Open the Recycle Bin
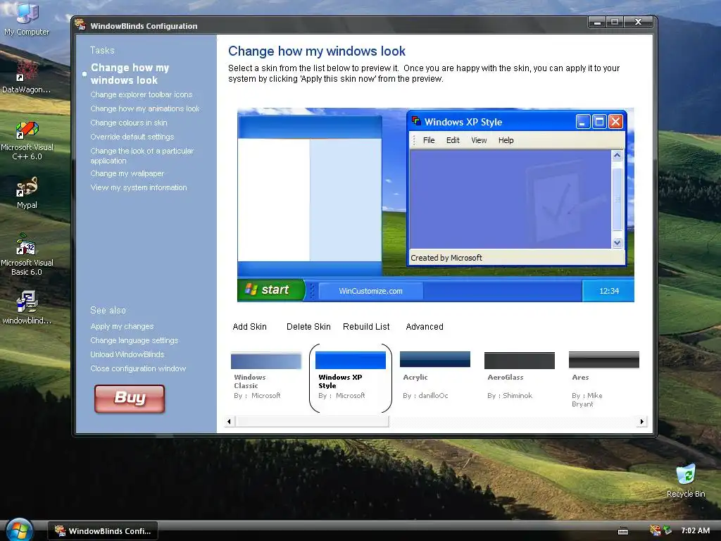The image size is (721, 541). click(x=686, y=480)
